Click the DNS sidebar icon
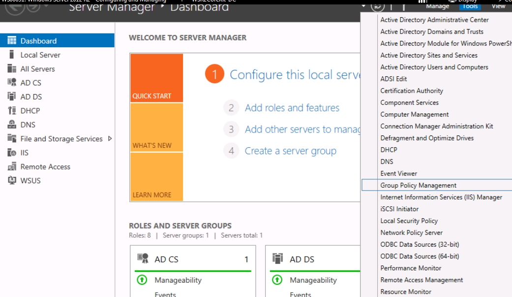Viewport: 512px width, 297px height. [12, 125]
